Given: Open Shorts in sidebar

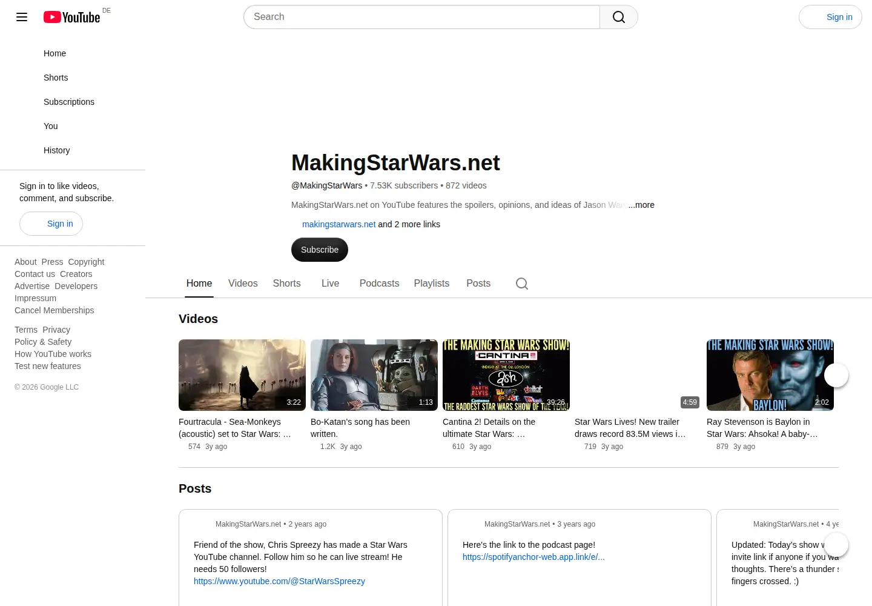Looking at the screenshot, I should 73,78.
